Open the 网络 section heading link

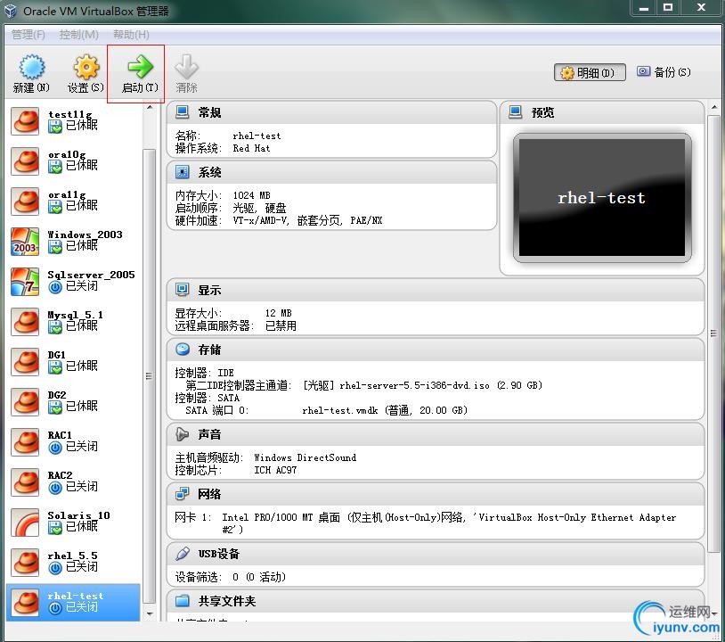[209, 494]
